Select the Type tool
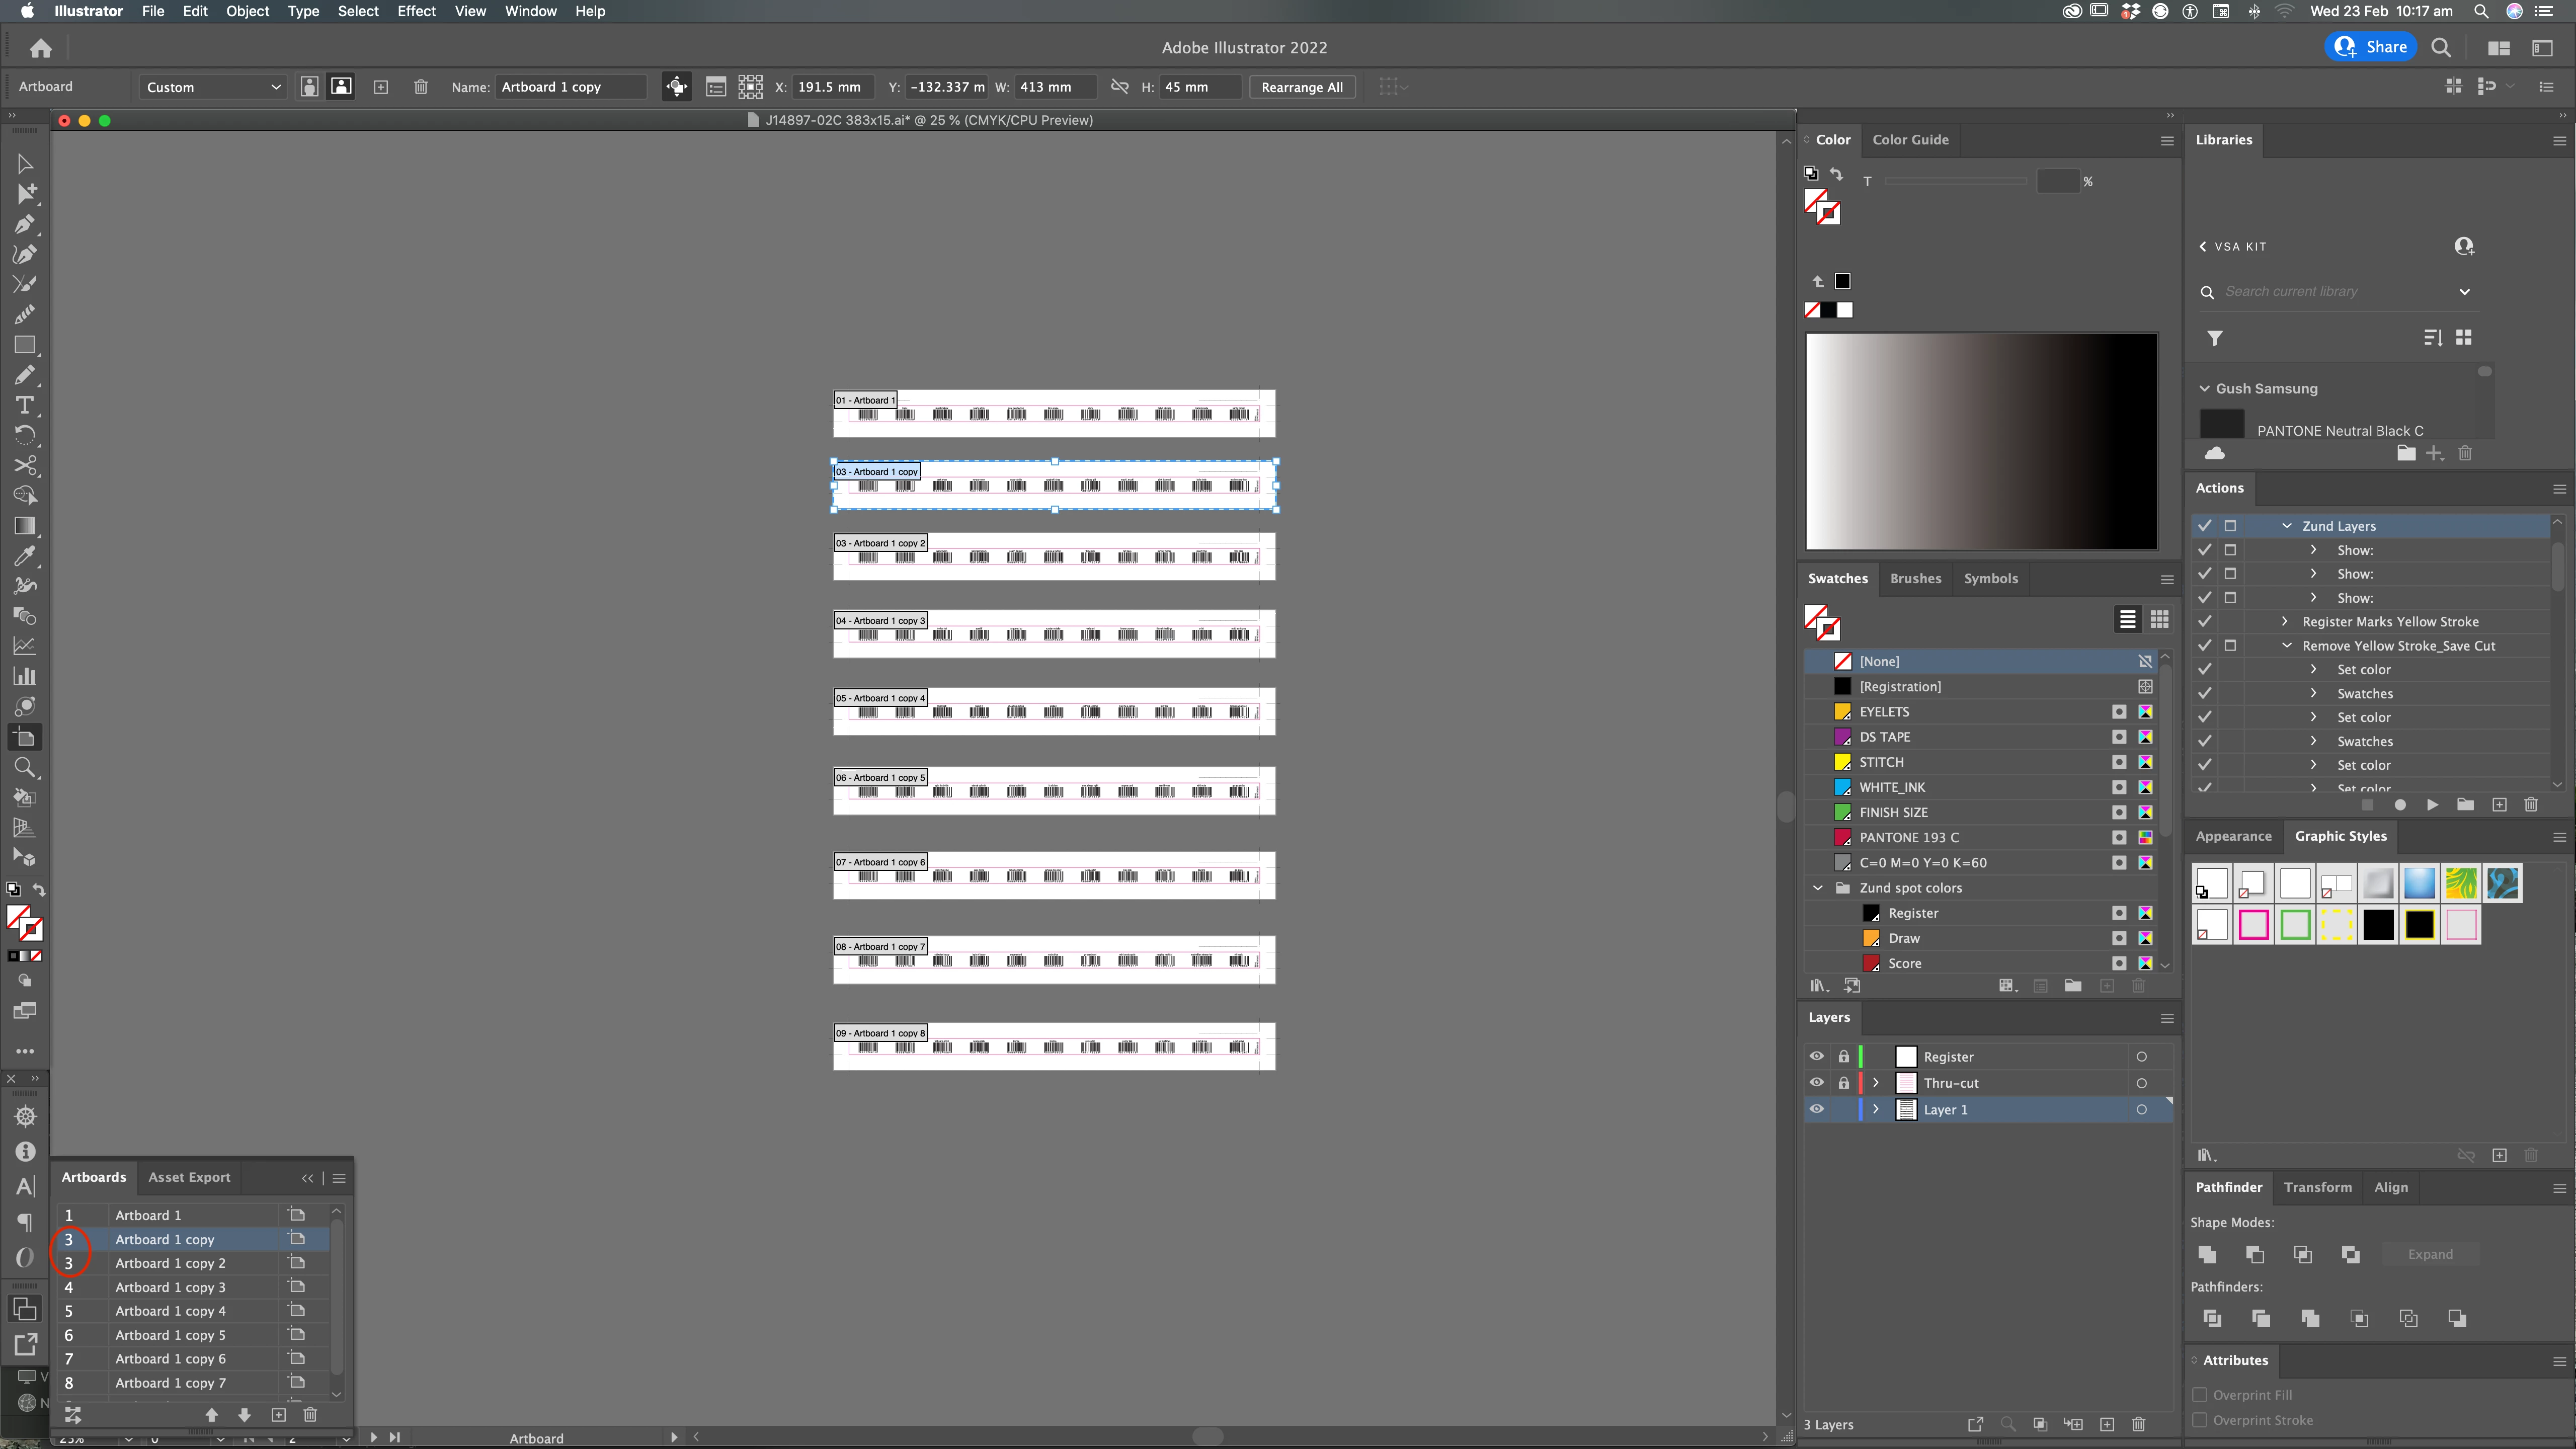Viewport: 2576px width, 1449px height. click(25, 405)
